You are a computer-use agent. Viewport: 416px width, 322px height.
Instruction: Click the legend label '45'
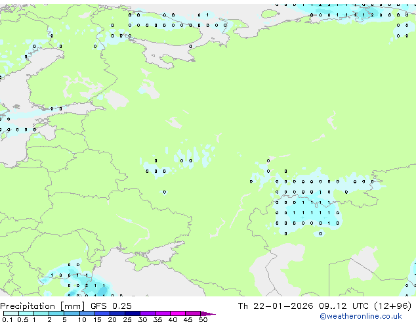pos(188,319)
